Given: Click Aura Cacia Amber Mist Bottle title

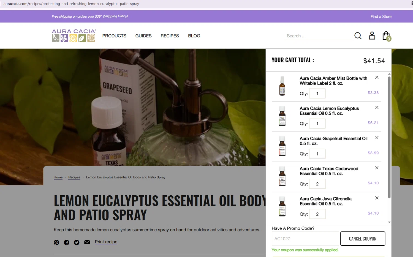Looking at the screenshot, I should [333, 81].
